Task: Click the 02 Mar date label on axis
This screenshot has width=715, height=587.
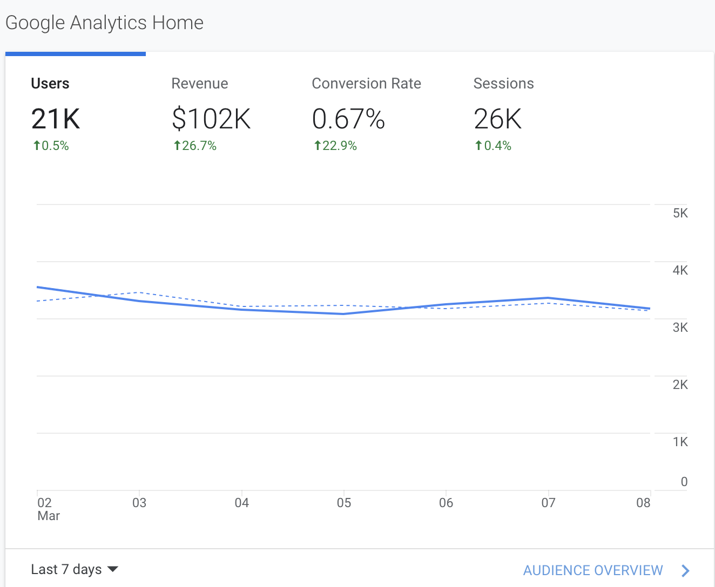Action: (48, 509)
